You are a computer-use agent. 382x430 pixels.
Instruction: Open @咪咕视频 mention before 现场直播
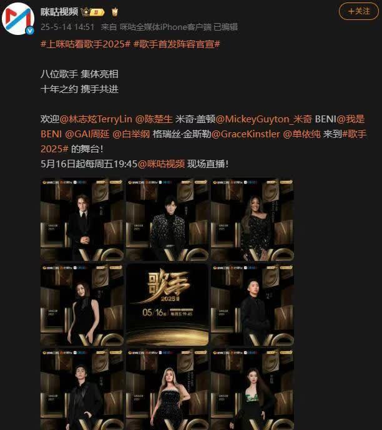[x=161, y=164]
